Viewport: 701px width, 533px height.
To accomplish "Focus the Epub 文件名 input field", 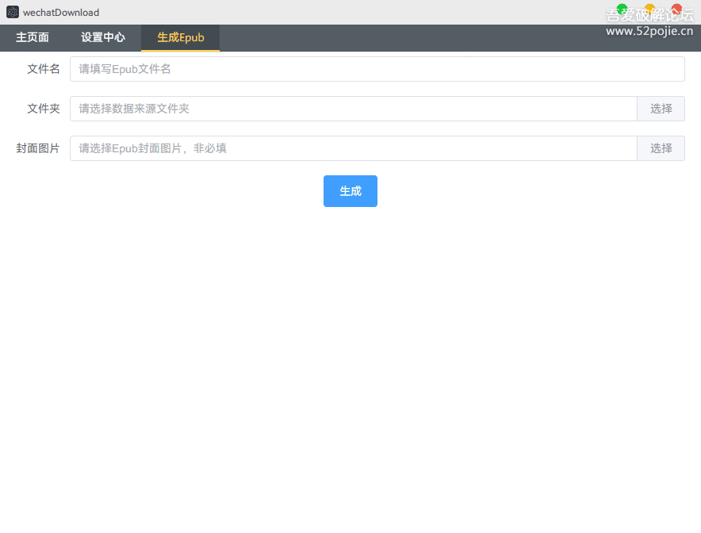I will pos(377,69).
